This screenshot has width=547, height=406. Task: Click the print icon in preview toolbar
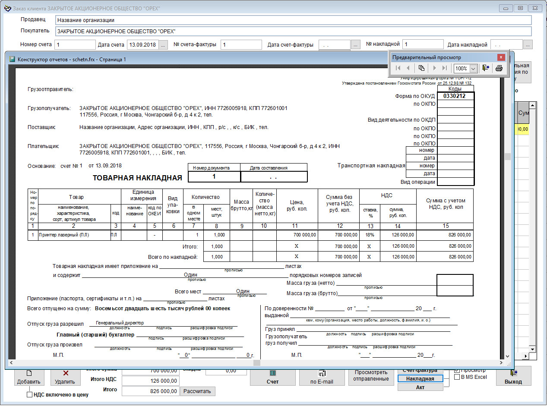[499, 68]
